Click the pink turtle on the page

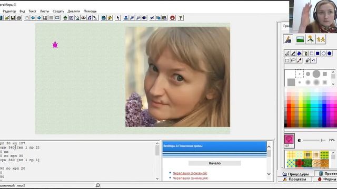(55, 45)
